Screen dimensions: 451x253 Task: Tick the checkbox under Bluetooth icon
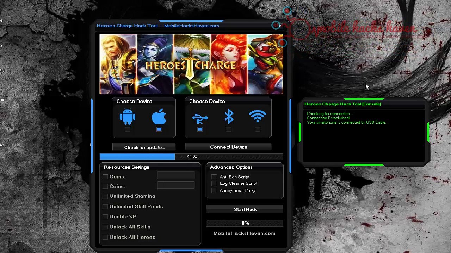coord(229,129)
